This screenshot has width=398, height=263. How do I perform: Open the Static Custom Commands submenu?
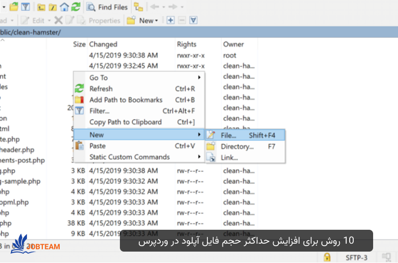139,157
